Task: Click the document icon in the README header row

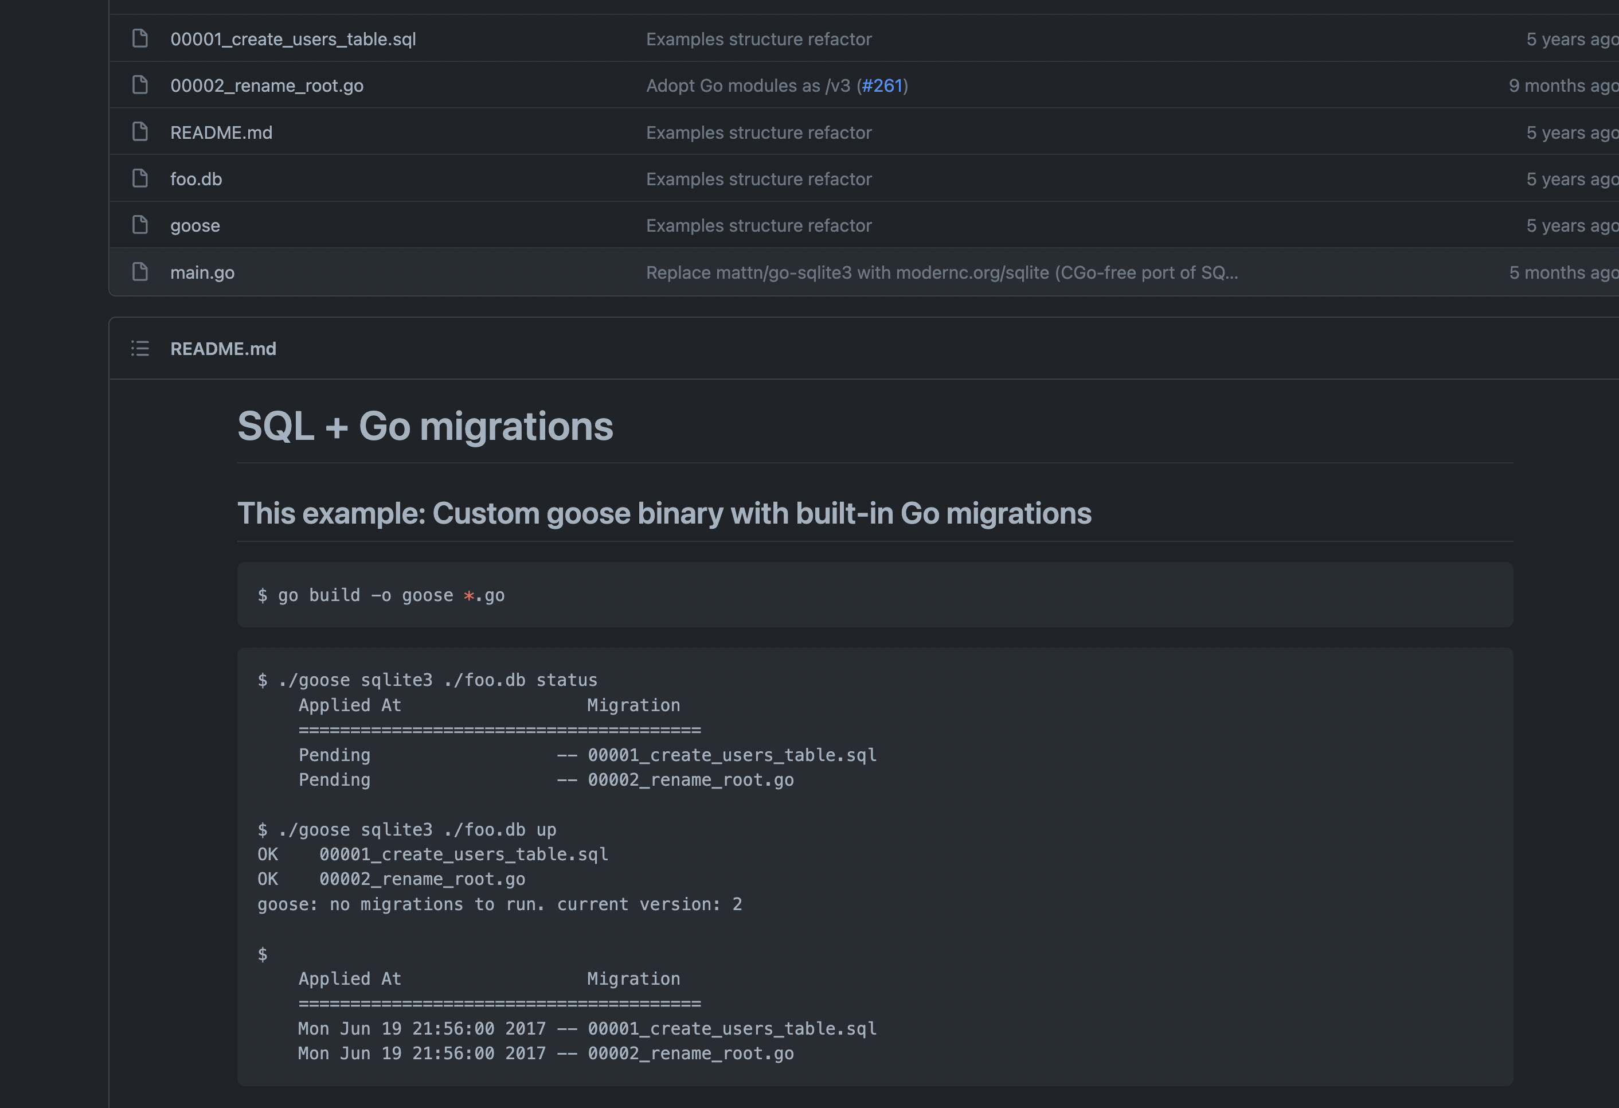Action: tap(139, 349)
